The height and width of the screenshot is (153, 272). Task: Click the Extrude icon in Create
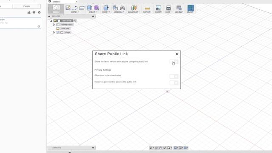[x=90, y=8]
